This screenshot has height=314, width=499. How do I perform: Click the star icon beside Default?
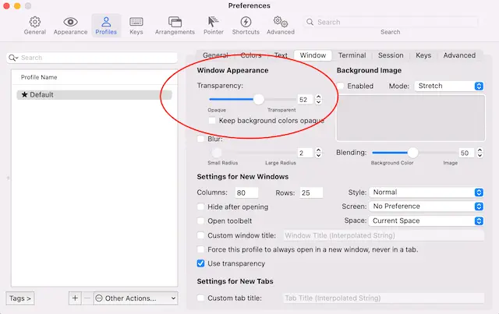(x=24, y=94)
